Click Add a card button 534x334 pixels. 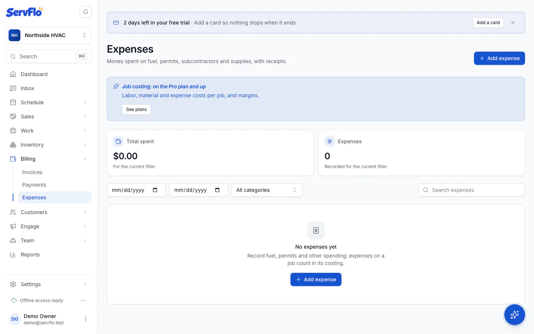click(488, 23)
